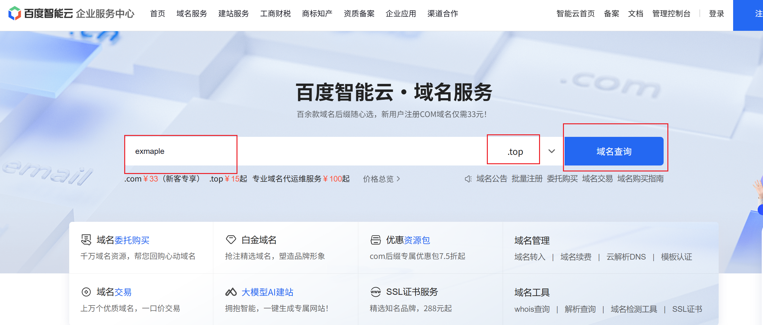Open the 价格总览 link
This screenshot has width=763, height=325.
coord(378,179)
